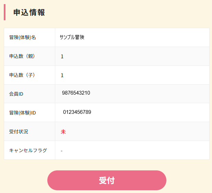Click the cancel flag dash value
Image resolution: width=212 pixels, height=193 pixels.
(62, 151)
